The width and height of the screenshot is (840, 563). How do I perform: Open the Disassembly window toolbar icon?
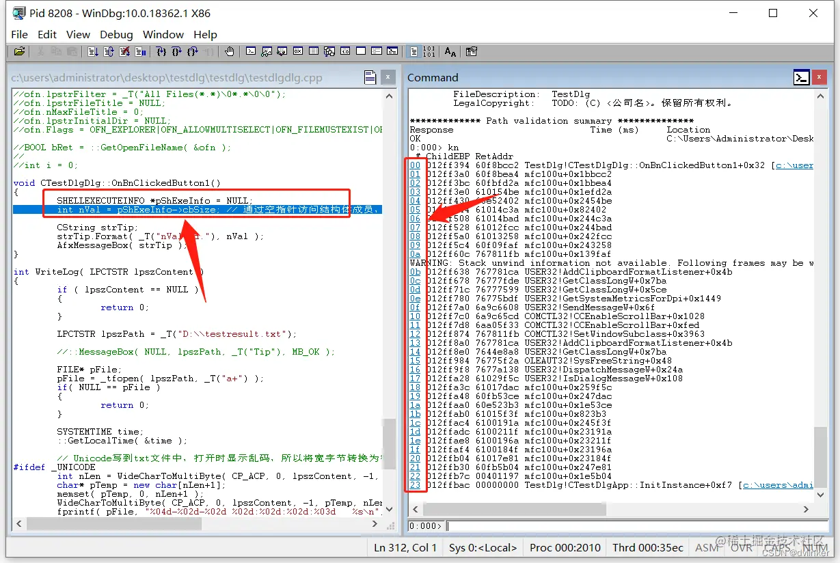click(x=345, y=51)
